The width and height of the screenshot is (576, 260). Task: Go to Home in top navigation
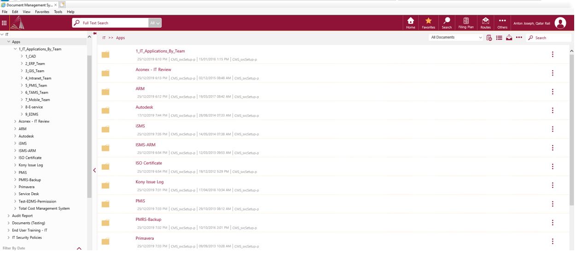[x=410, y=23]
